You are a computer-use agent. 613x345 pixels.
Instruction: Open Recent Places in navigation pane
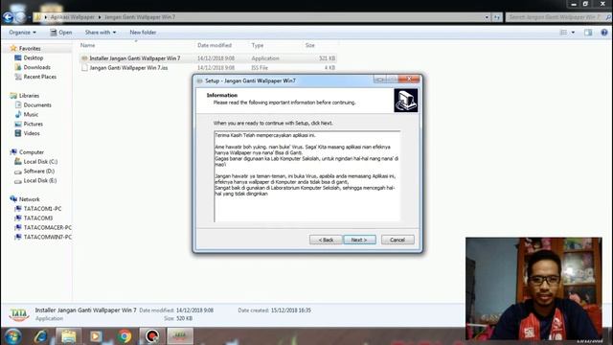(40, 77)
